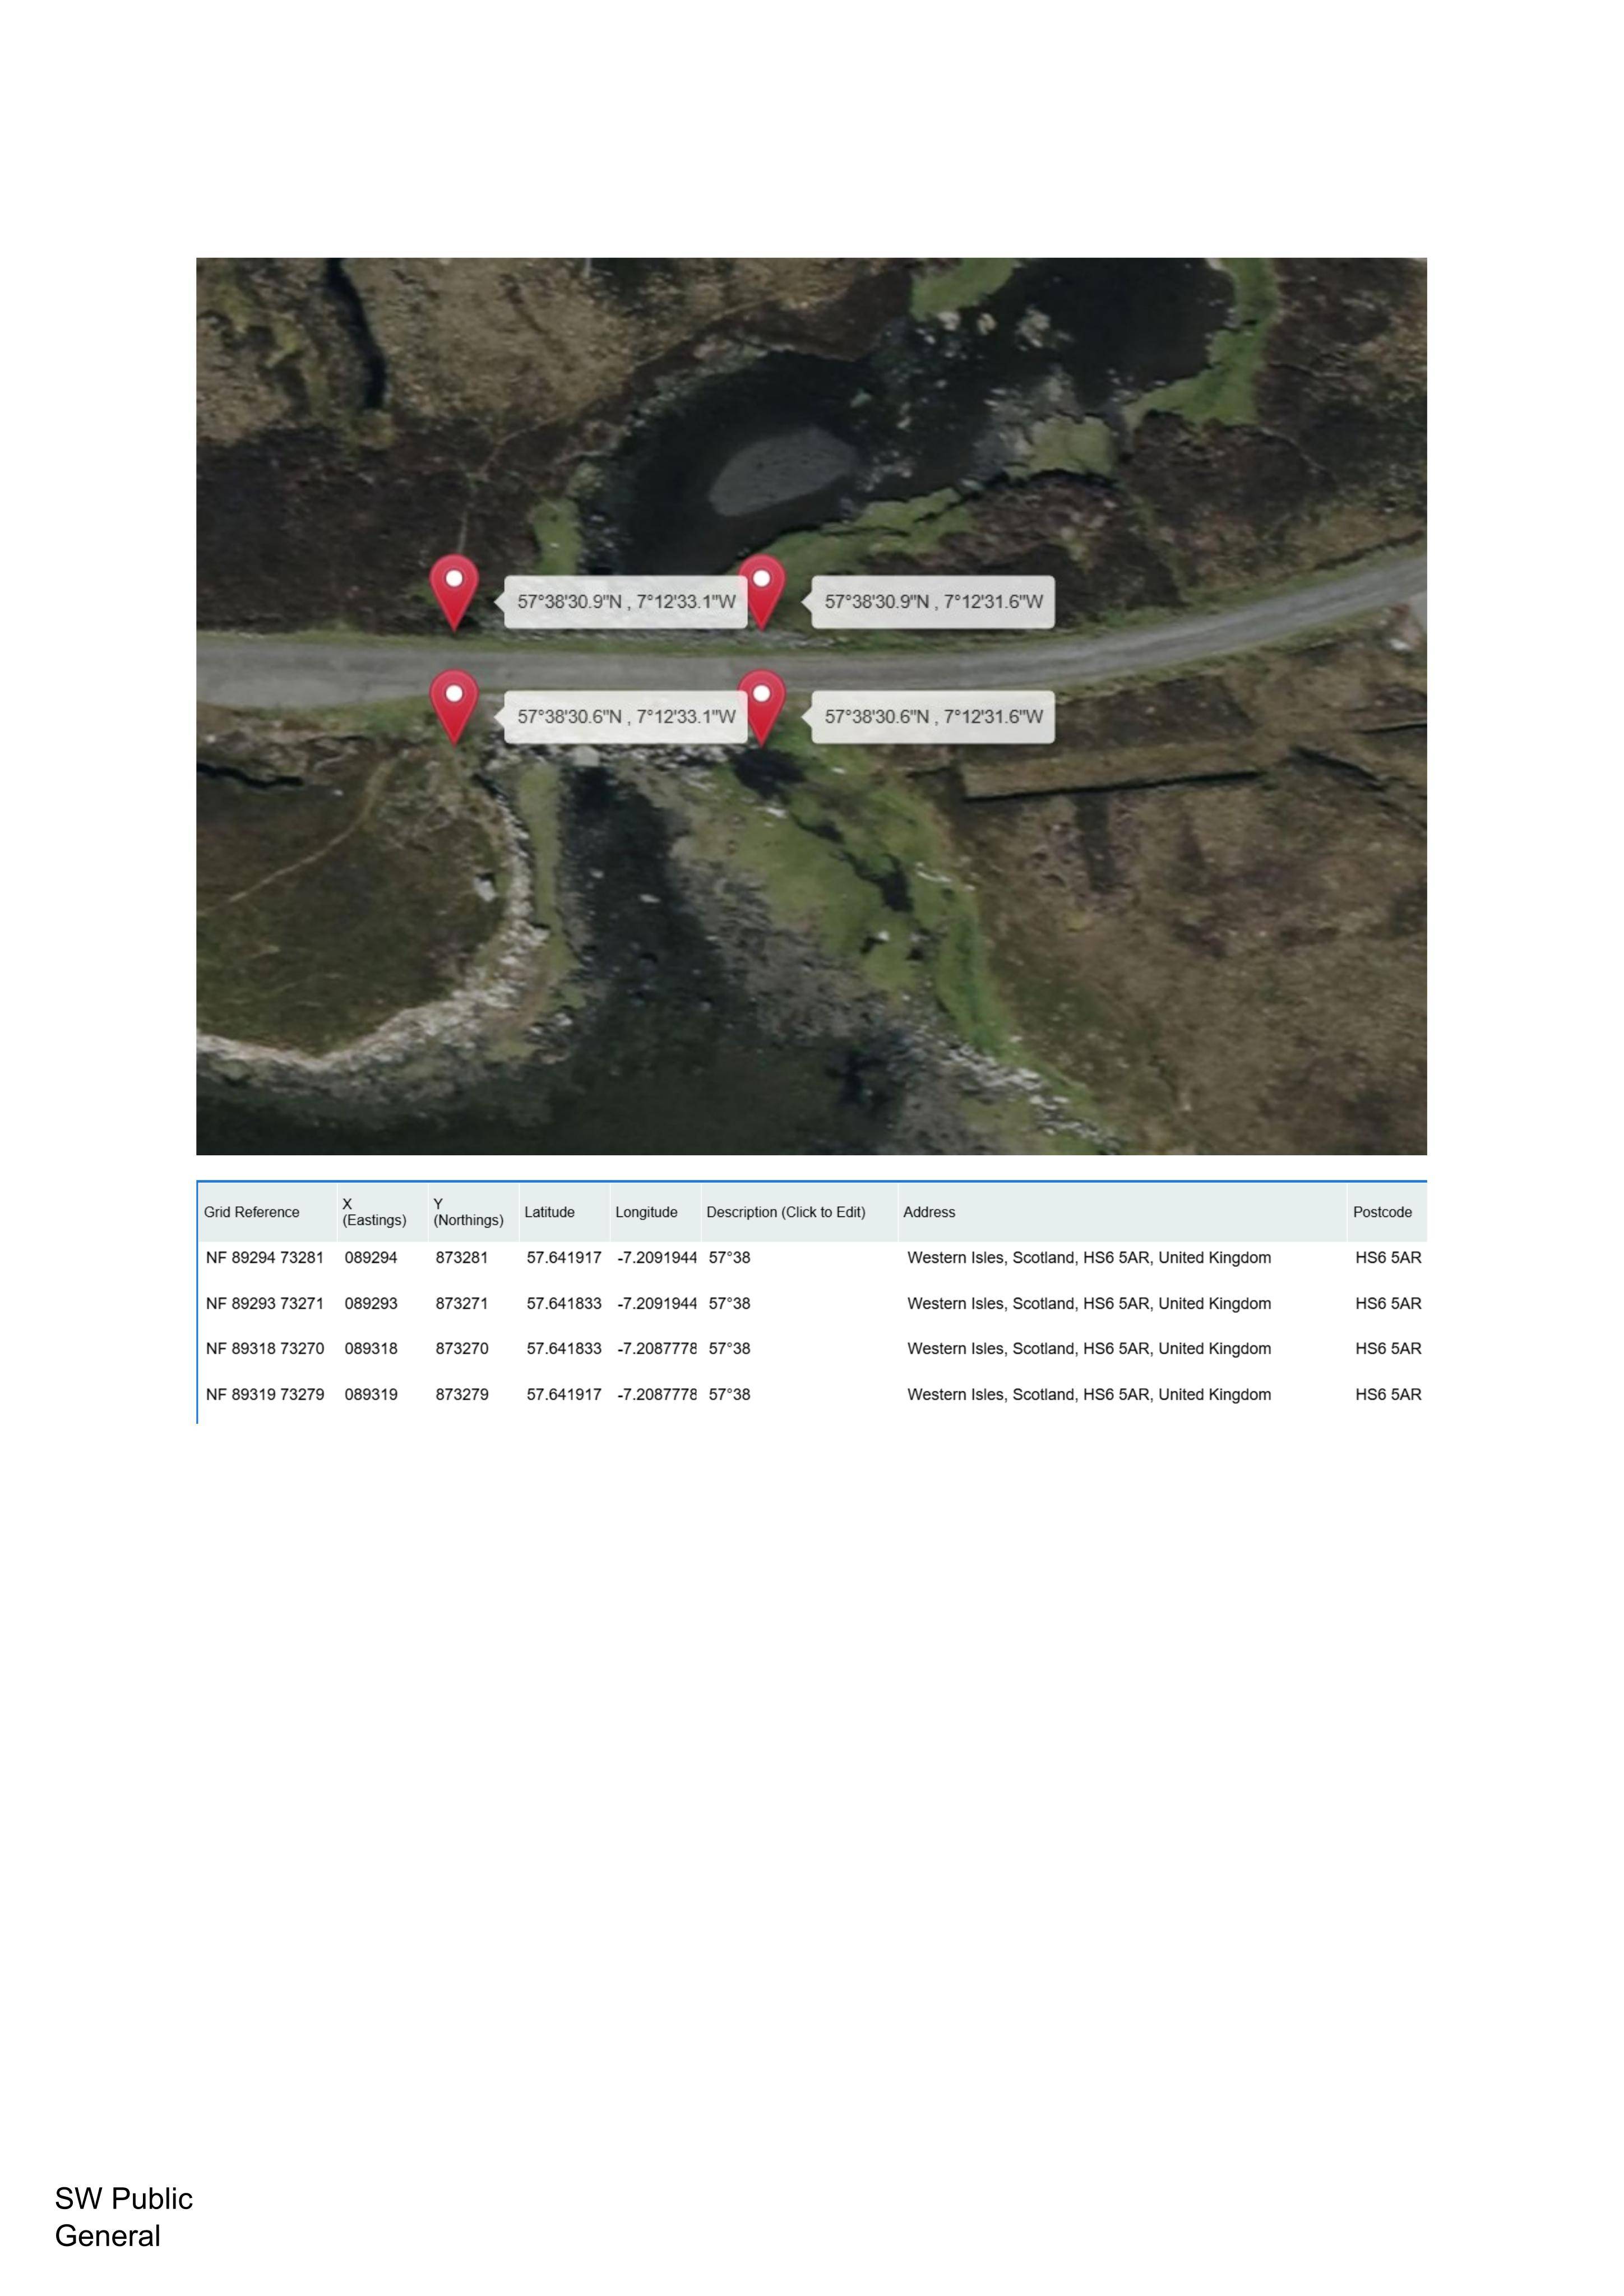Edit description for NF 89319 73279 row
This screenshot has width=1624, height=2296.
click(729, 1395)
